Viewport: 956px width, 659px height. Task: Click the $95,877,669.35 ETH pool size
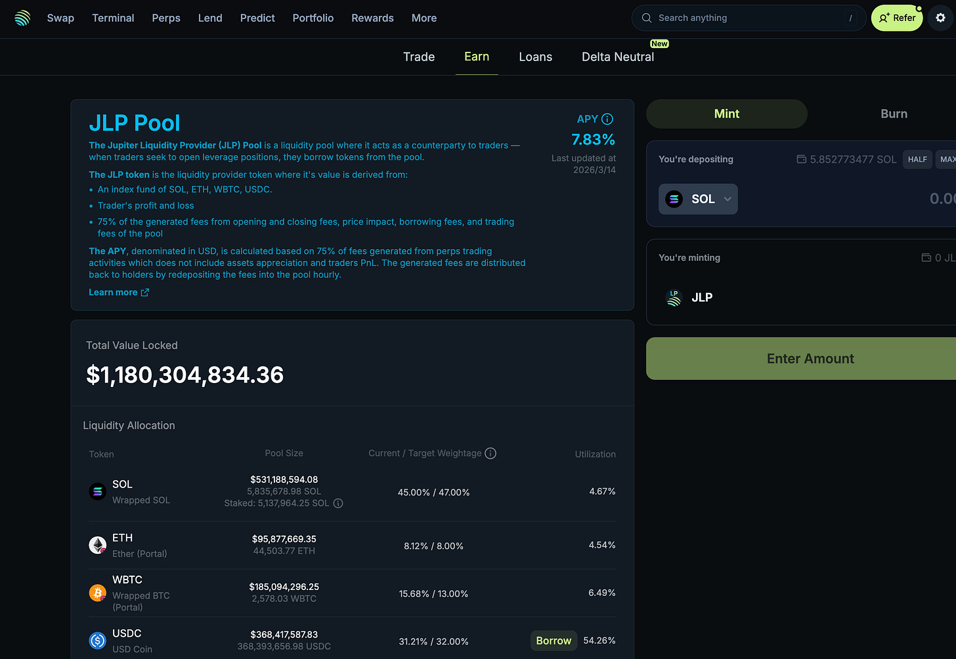click(x=284, y=539)
